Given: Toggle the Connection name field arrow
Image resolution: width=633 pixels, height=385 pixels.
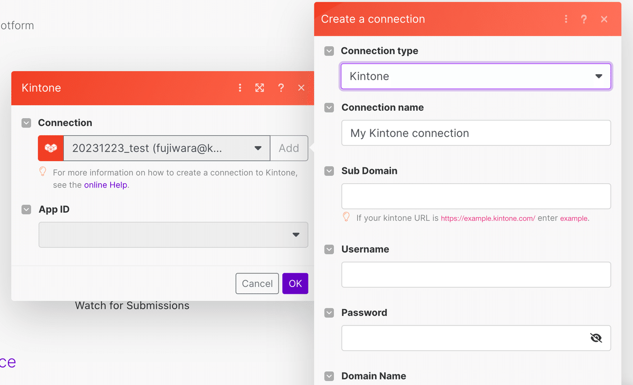Looking at the screenshot, I should 329,107.
